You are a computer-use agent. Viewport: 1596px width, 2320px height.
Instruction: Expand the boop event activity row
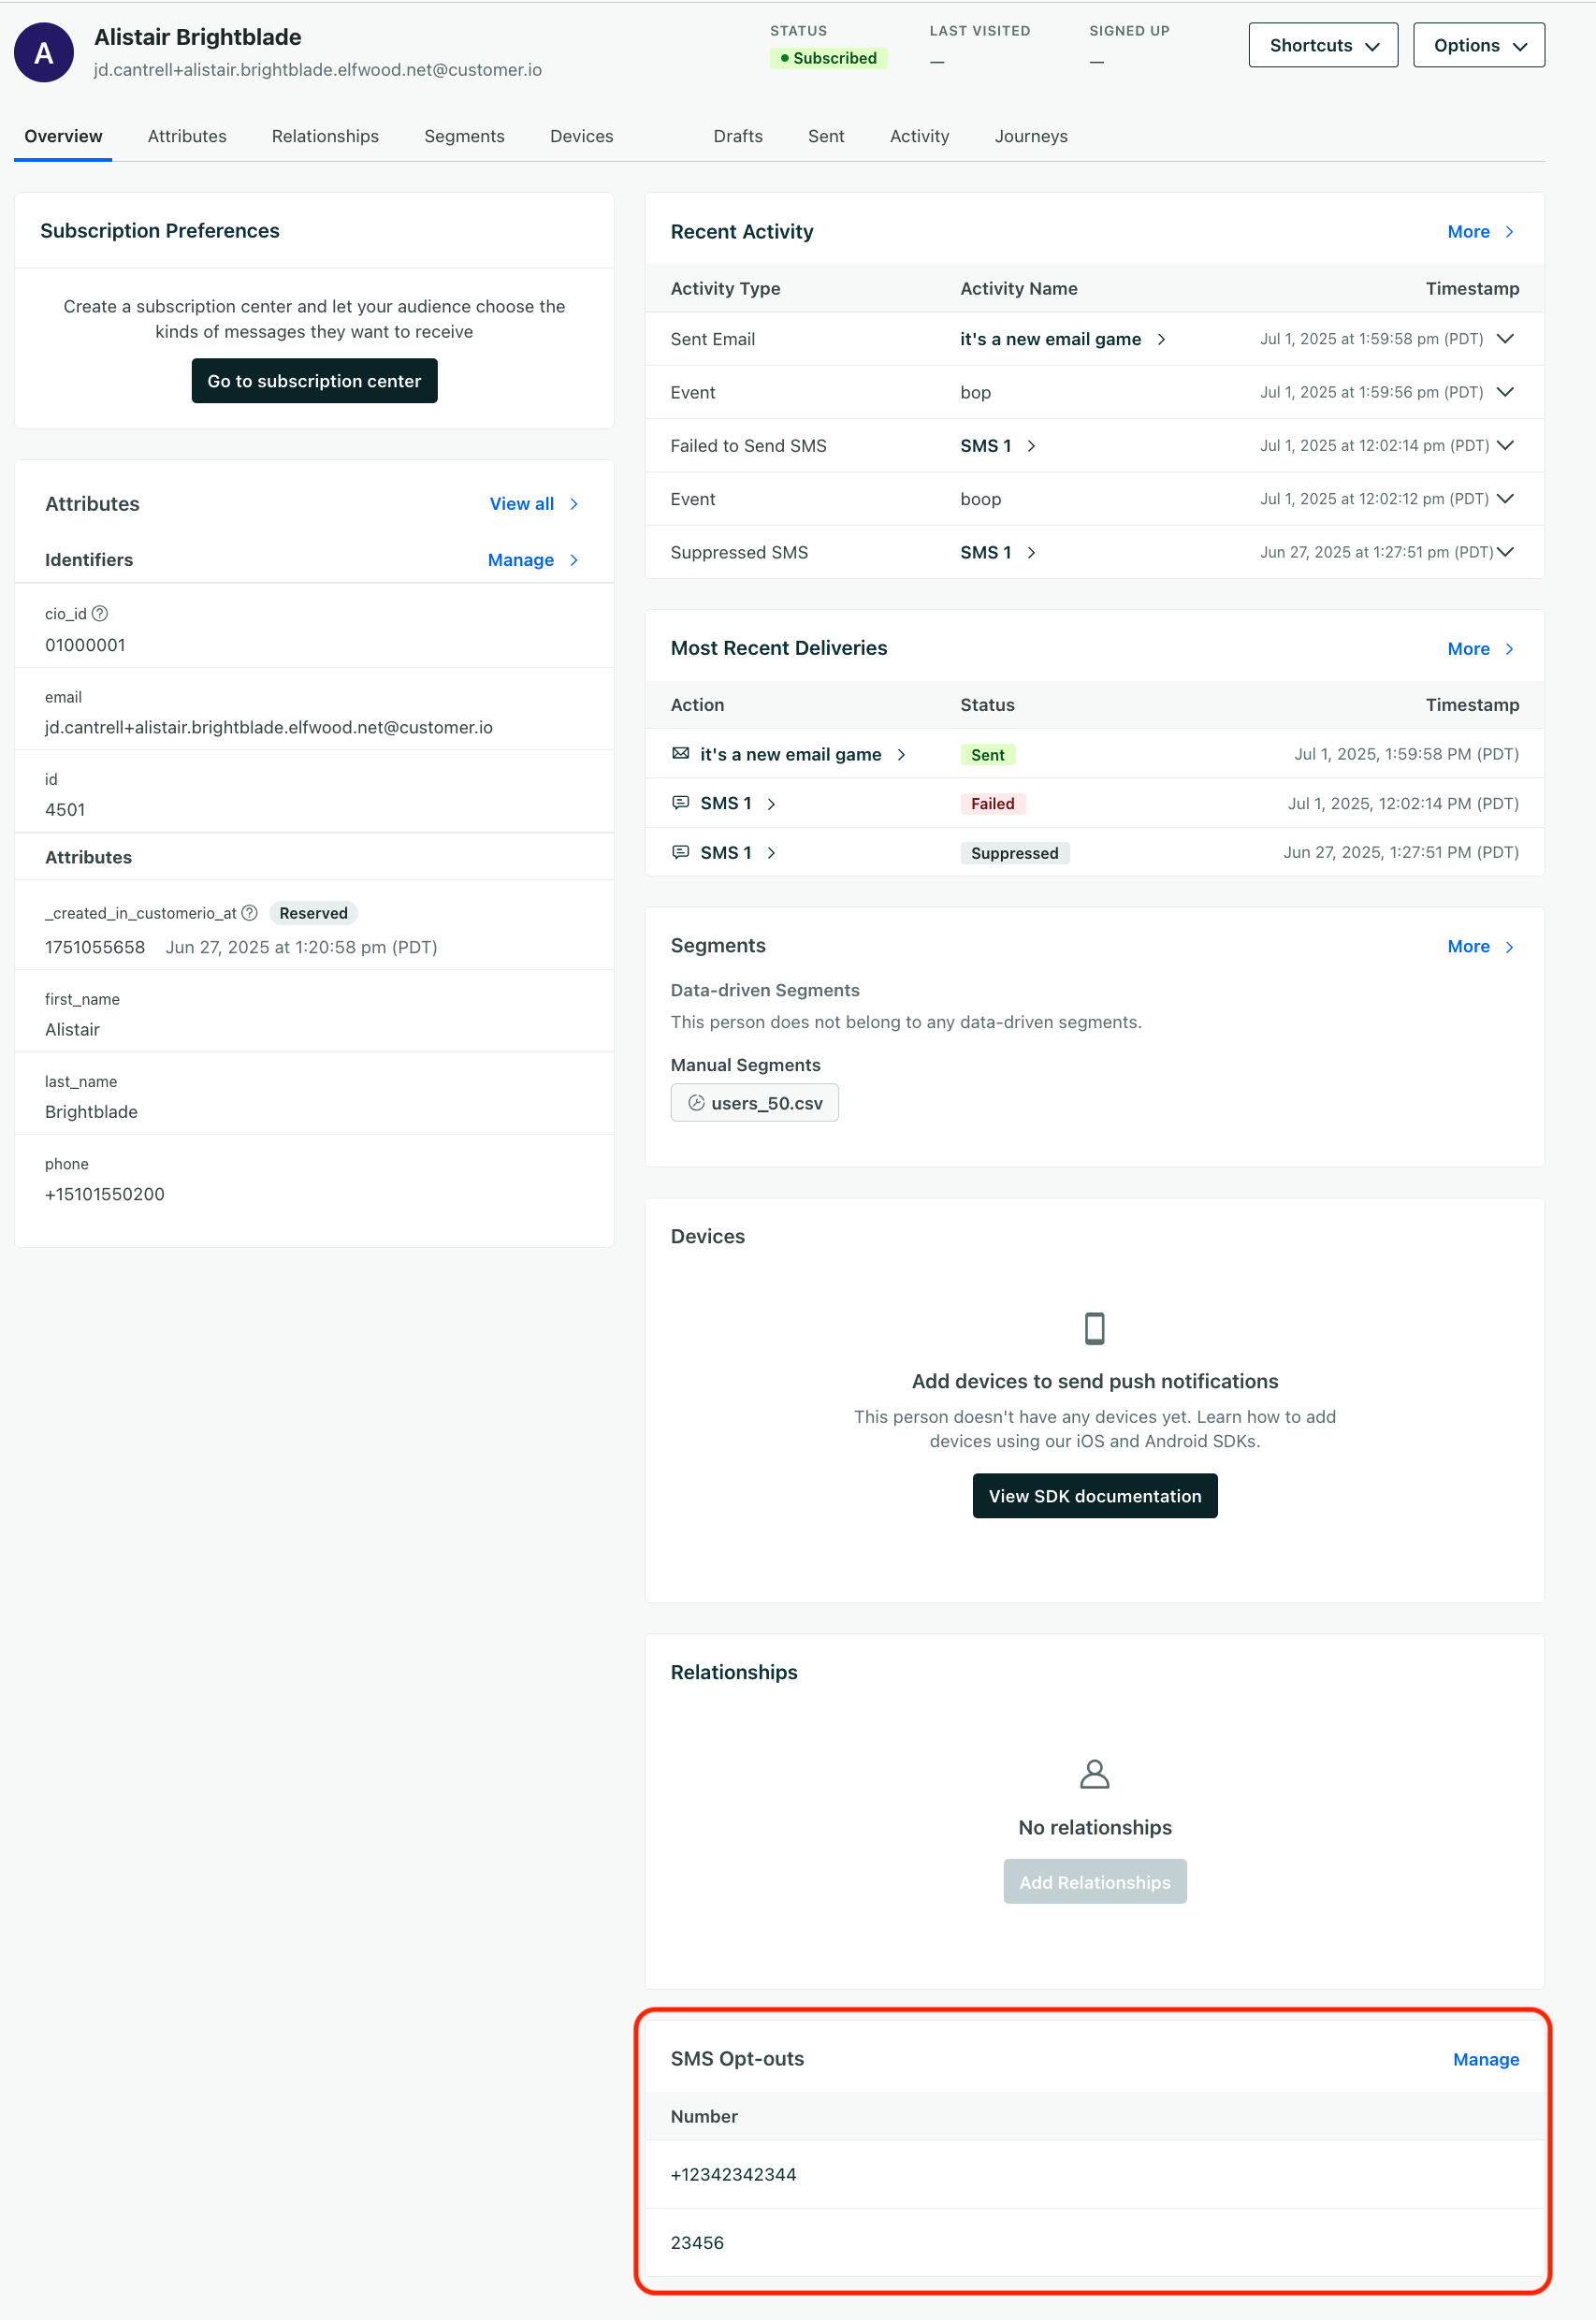[x=1504, y=498]
